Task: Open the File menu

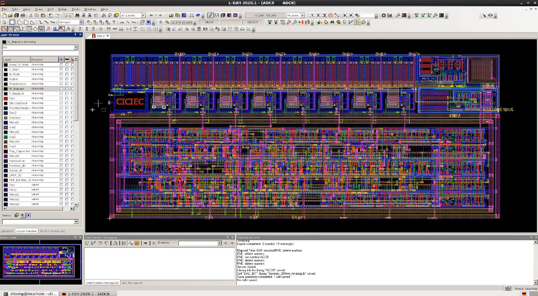Action: 4,9
